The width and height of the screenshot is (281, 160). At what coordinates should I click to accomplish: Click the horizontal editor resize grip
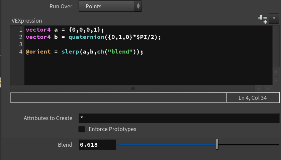pyautogui.click(x=132, y=89)
